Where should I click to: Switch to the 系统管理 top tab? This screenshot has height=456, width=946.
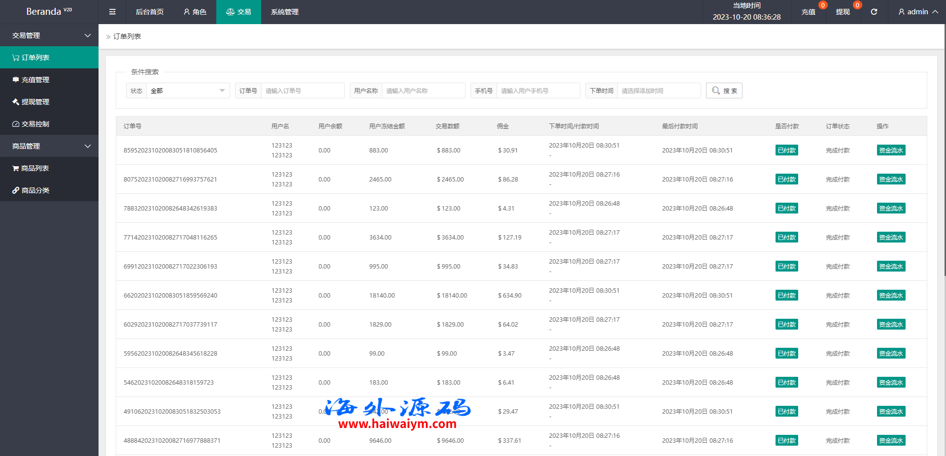(285, 12)
